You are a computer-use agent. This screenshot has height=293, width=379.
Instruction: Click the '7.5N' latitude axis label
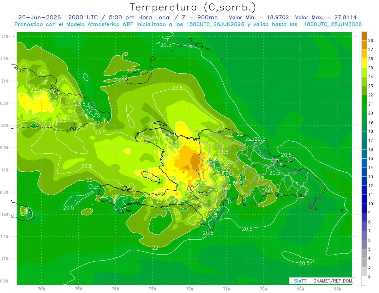pos(5,237)
